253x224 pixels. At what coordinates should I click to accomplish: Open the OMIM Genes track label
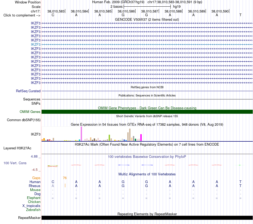(x=30, y=112)
